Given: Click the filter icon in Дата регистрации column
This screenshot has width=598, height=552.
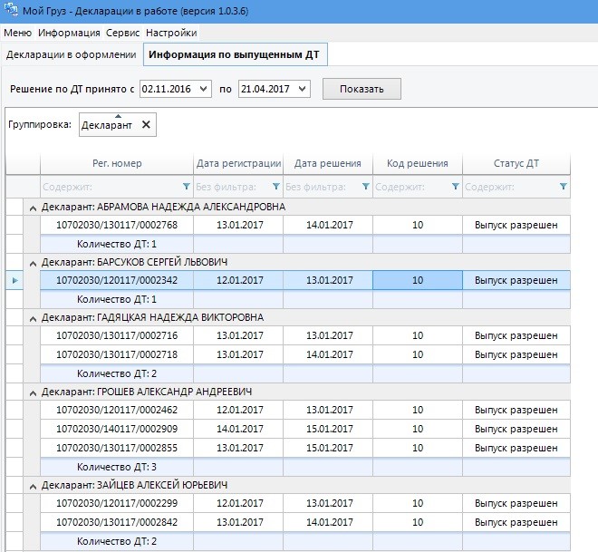Looking at the screenshot, I should pos(275,187).
